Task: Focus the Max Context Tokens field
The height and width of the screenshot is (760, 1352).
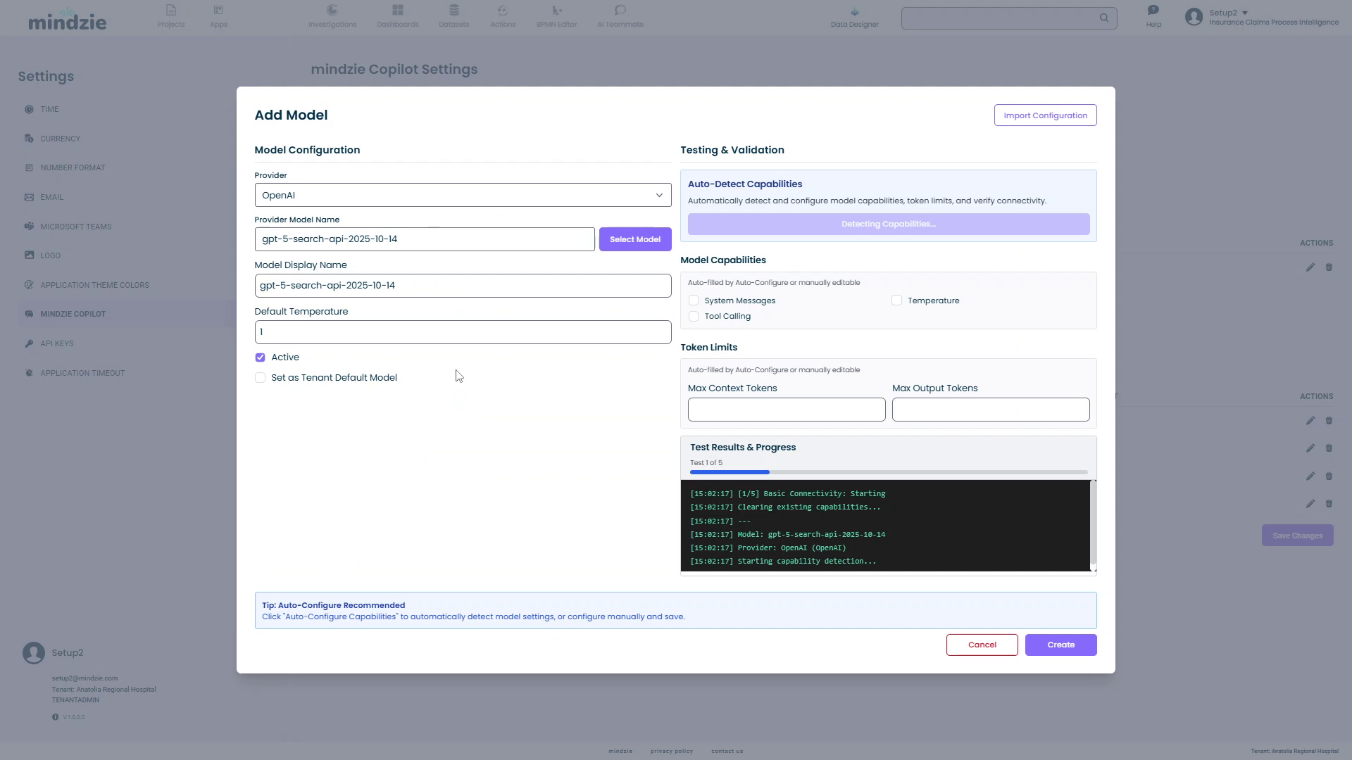Action: pos(787,410)
